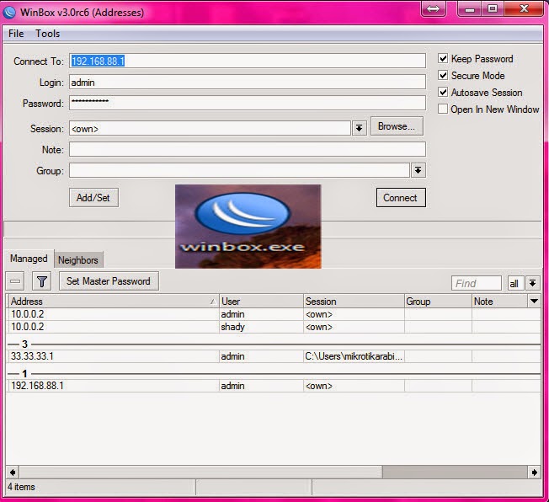Viewport: 549px width, 502px height.
Task: Click the Connect button
Action: [x=401, y=198]
